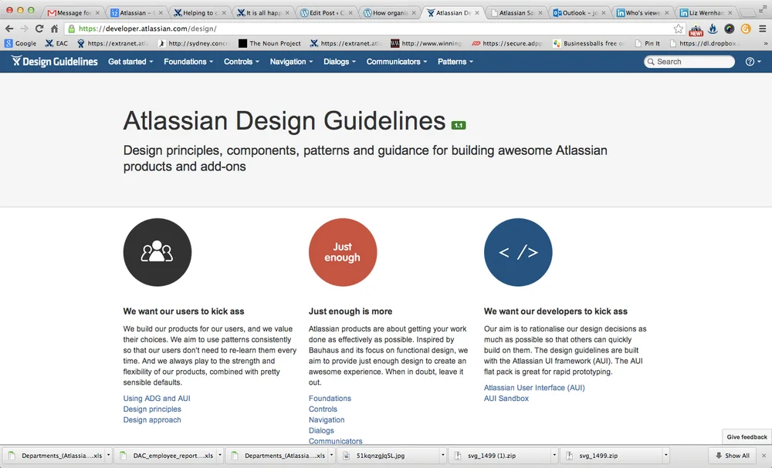The height and width of the screenshot is (468, 772).
Task: Open the EAC bookmark
Action: tap(56, 43)
